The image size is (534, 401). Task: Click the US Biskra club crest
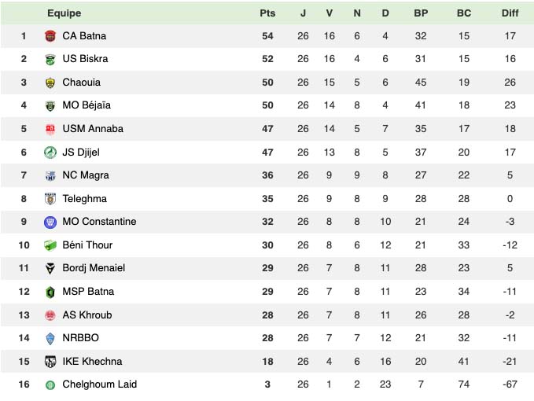(x=50, y=59)
